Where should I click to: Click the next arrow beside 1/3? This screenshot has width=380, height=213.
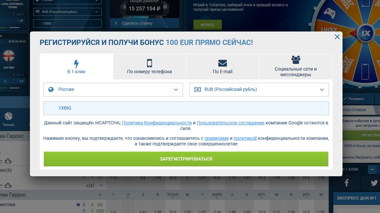tap(23, 14)
